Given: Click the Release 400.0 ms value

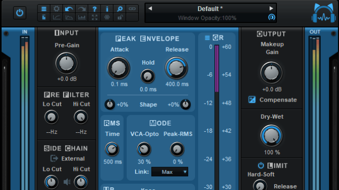Looking at the screenshot, I should pos(177,84).
